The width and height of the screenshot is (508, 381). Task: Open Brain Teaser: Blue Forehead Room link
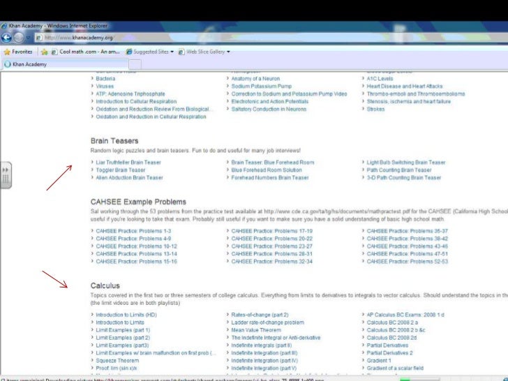(x=272, y=163)
